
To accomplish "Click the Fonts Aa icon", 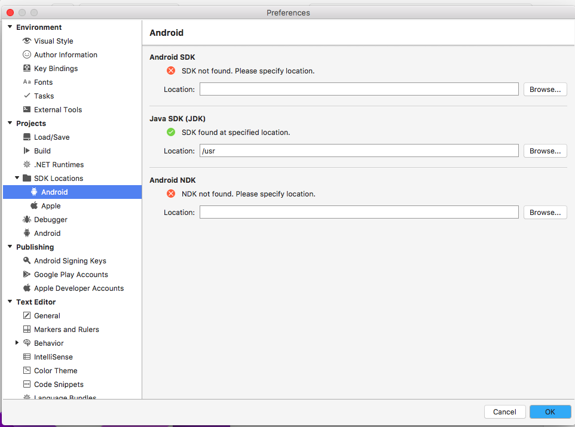I will [x=27, y=82].
